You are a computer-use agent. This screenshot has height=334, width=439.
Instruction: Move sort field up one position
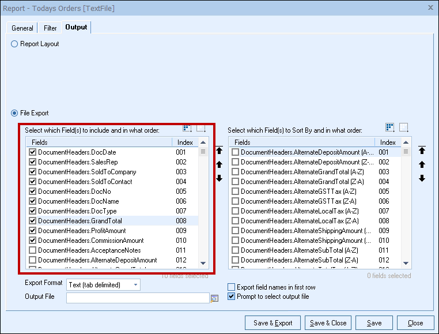(422, 165)
